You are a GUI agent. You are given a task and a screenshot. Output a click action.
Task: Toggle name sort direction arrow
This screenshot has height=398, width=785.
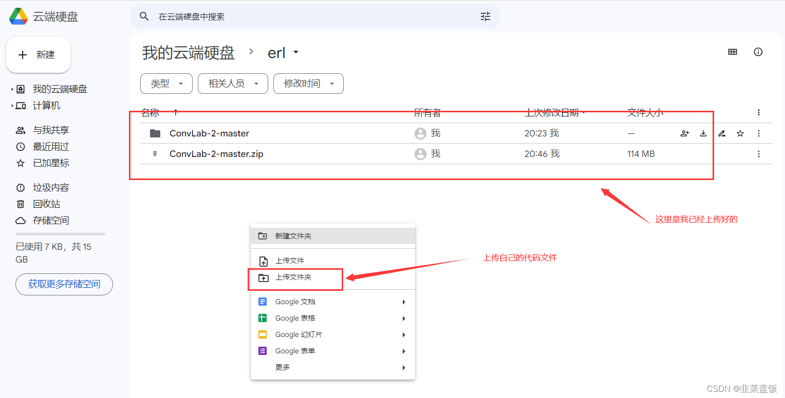tap(176, 112)
